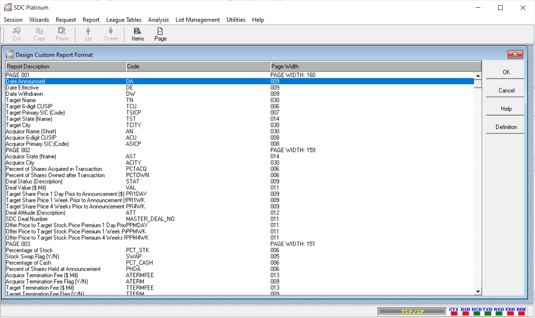
Task: Move item Up using toolbar arrow
Action: (89, 34)
